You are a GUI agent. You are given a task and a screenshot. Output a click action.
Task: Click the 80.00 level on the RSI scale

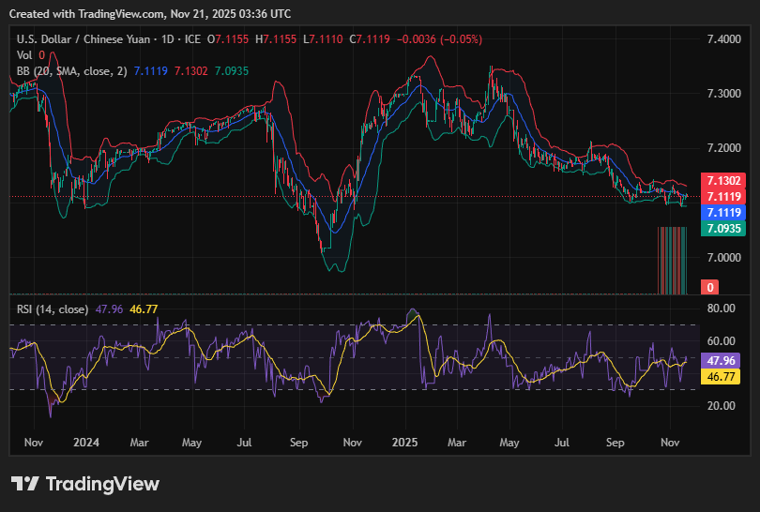pyautogui.click(x=721, y=309)
